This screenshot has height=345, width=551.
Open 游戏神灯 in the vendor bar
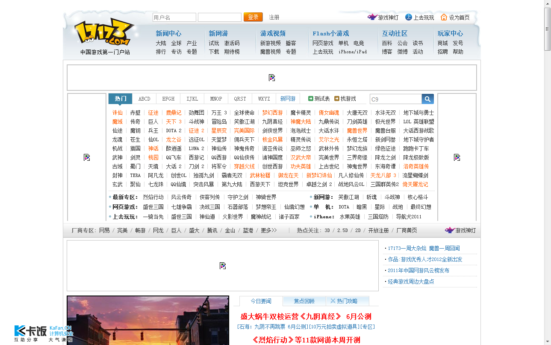pyautogui.click(x=460, y=230)
